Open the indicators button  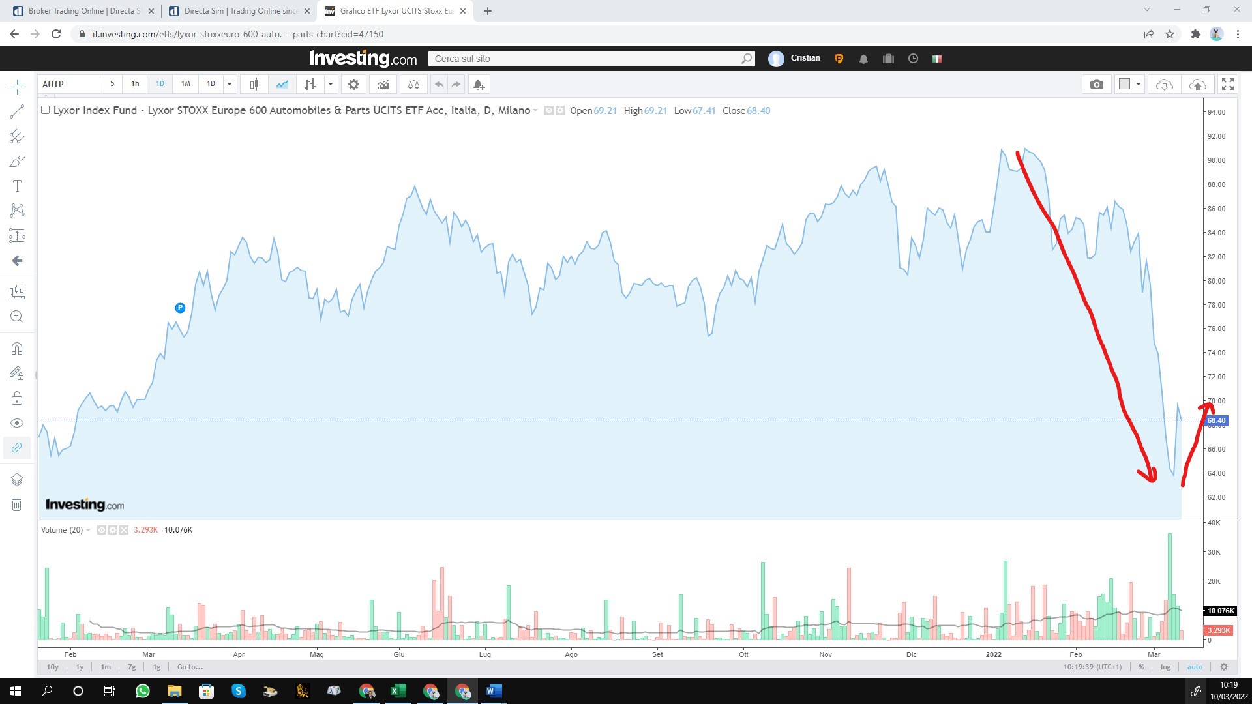(383, 84)
